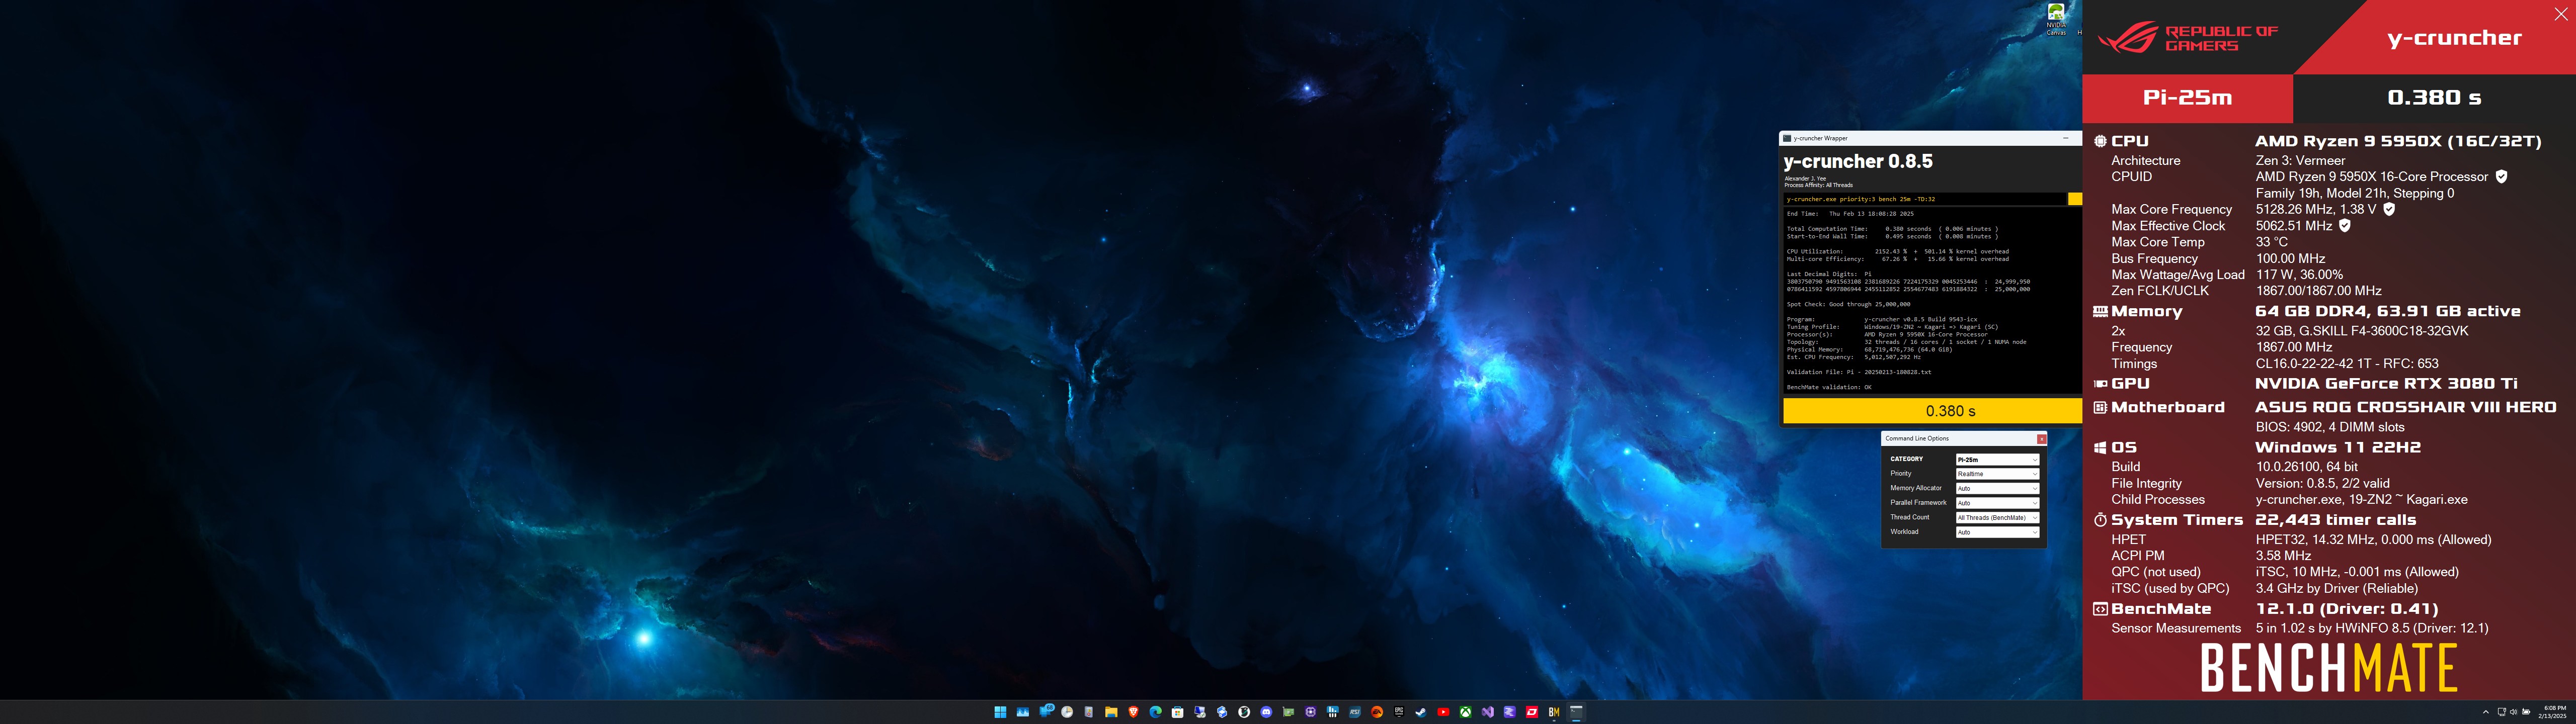This screenshot has height=724, width=2576.
Task: Open Steam from the taskbar
Action: 1421,712
